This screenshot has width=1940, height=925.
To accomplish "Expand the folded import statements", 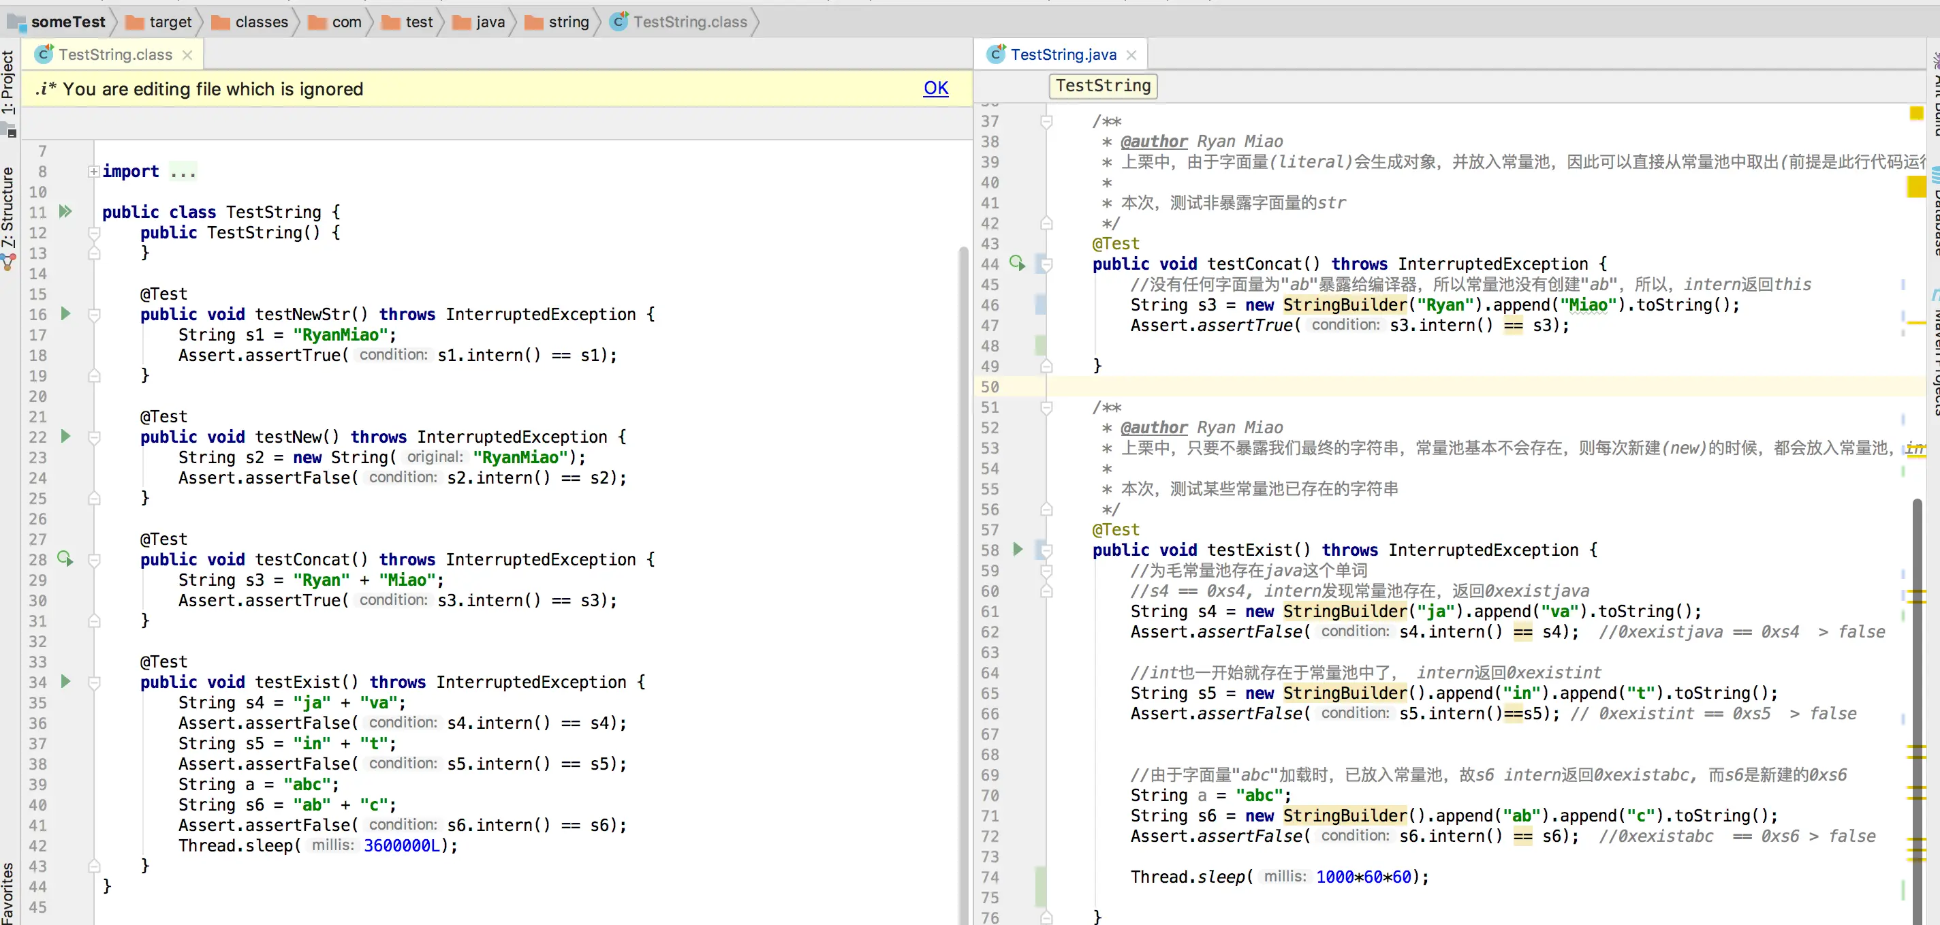I will tap(93, 172).
